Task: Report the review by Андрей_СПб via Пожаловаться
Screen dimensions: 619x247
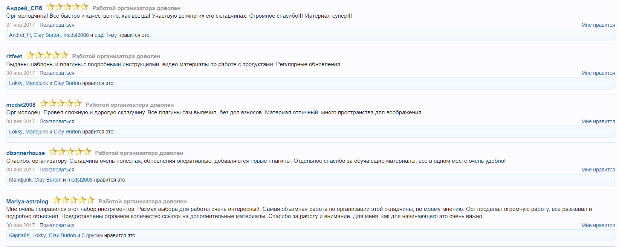Action: point(57,25)
